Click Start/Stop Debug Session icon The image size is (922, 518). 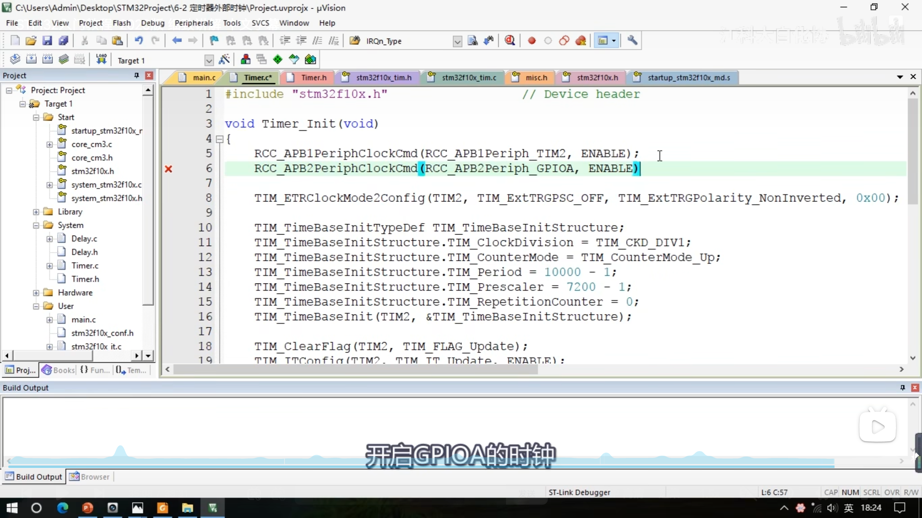tap(509, 41)
